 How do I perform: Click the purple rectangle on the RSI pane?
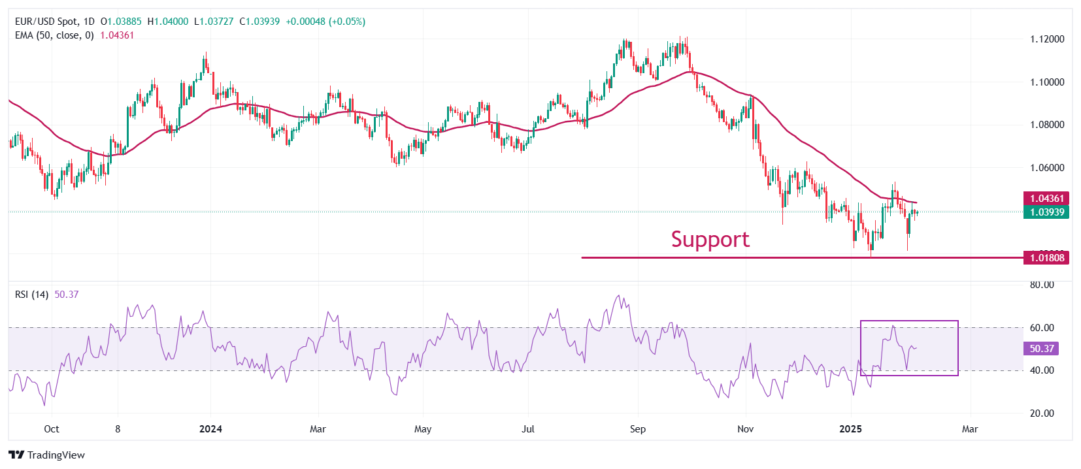[x=909, y=348]
